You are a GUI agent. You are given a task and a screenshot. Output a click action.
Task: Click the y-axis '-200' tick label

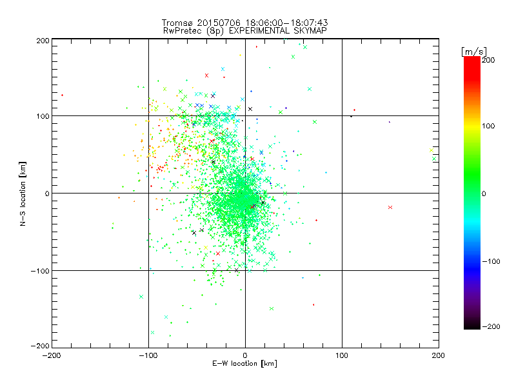click(x=40, y=346)
